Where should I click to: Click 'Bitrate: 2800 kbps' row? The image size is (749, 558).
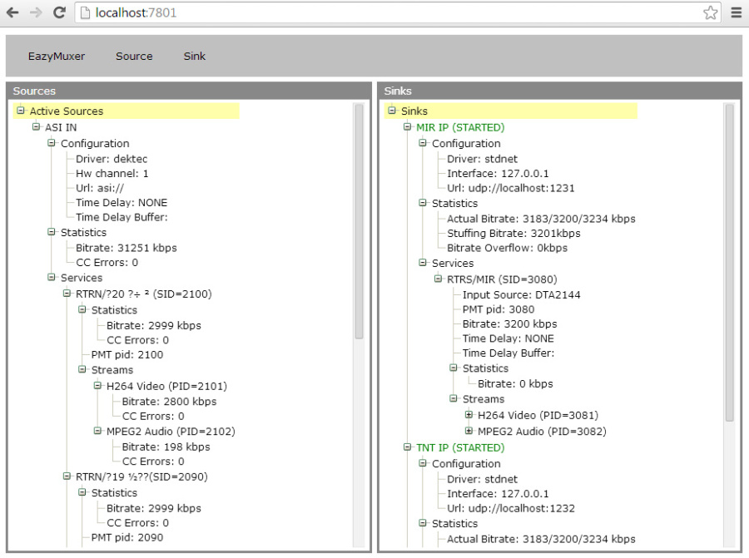click(169, 402)
